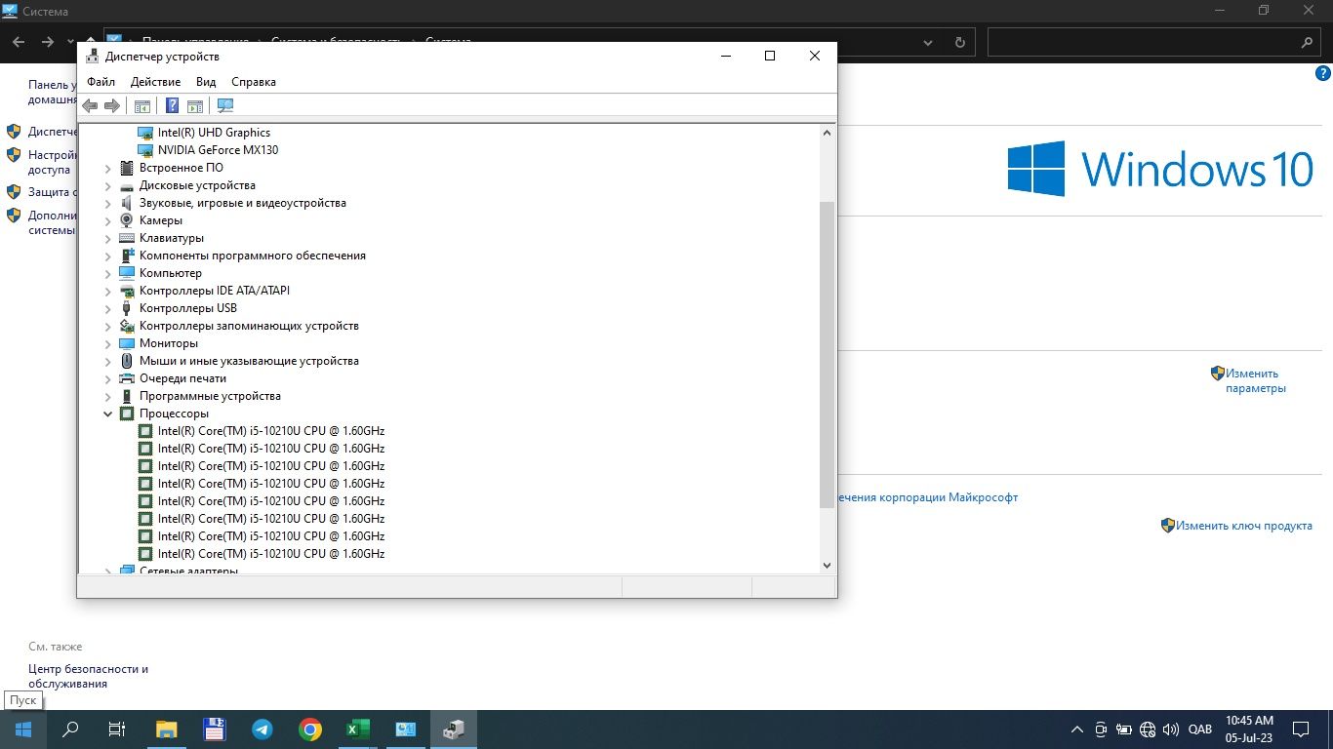Screen dimensions: 1333x749
Task: Click the Device Manager taskbar icon
Action: click(x=454, y=729)
